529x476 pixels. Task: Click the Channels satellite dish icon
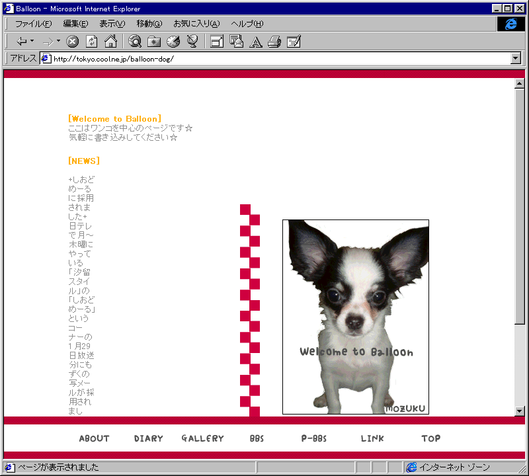click(x=192, y=42)
